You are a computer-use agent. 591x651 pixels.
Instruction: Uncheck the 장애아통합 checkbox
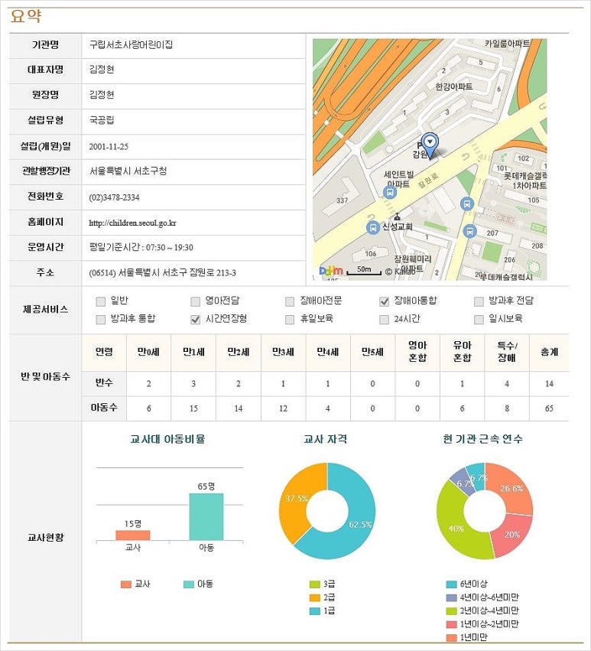pos(385,301)
